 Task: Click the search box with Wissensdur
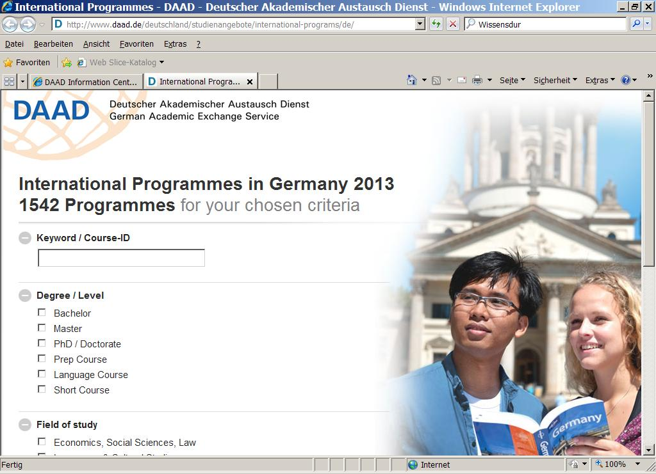(x=545, y=24)
